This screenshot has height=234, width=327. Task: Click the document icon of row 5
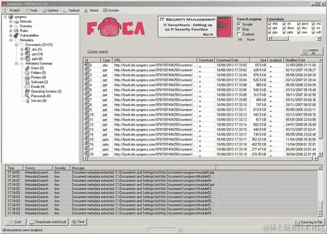tap(87, 90)
